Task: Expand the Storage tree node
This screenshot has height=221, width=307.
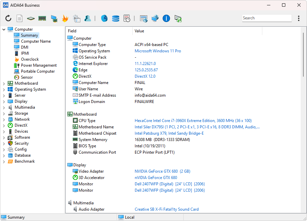Action: pyautogui.click(x=4, y=113)
